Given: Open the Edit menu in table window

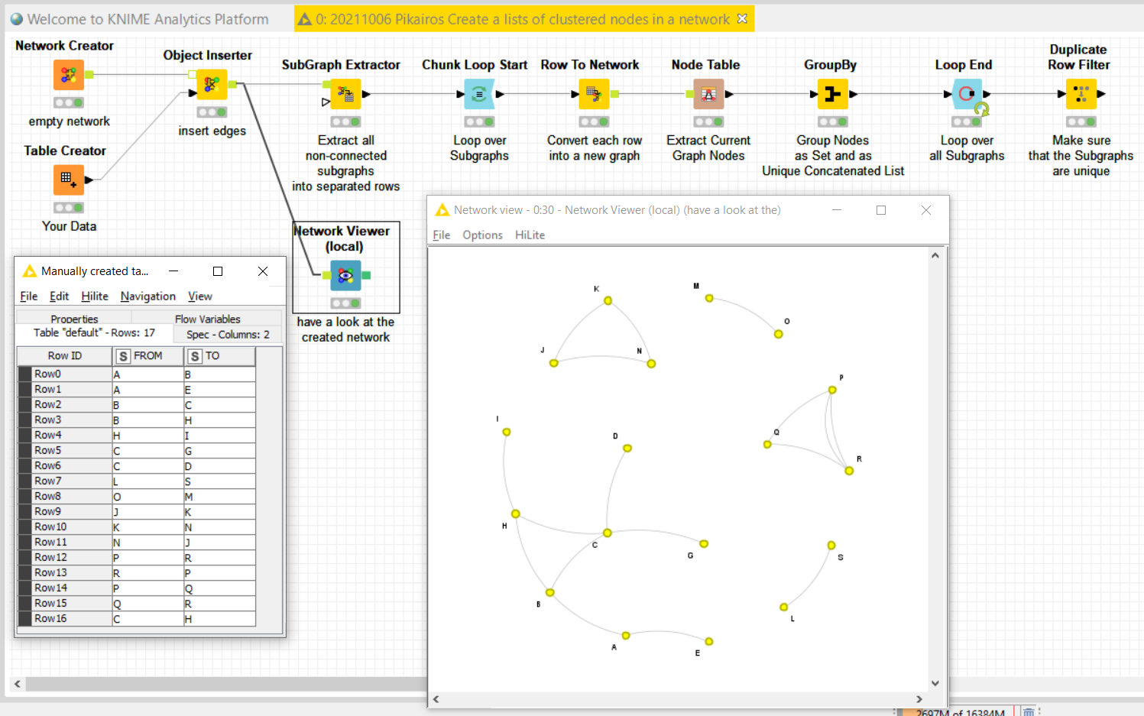Looking at the screenshot, I should (x=59, y=296).
